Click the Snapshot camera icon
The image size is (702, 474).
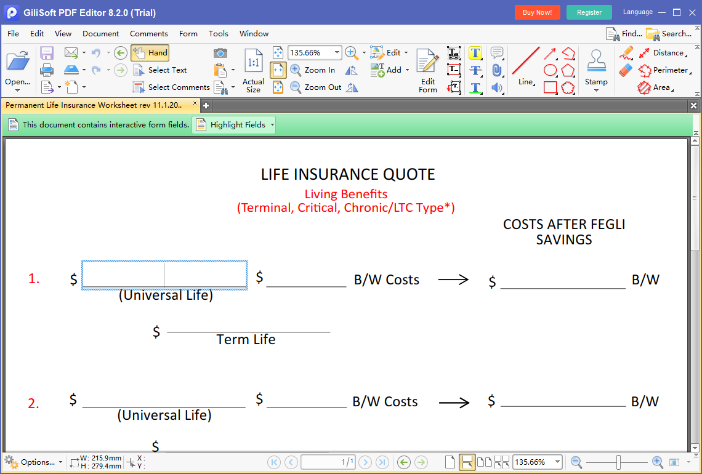[220, 53]
